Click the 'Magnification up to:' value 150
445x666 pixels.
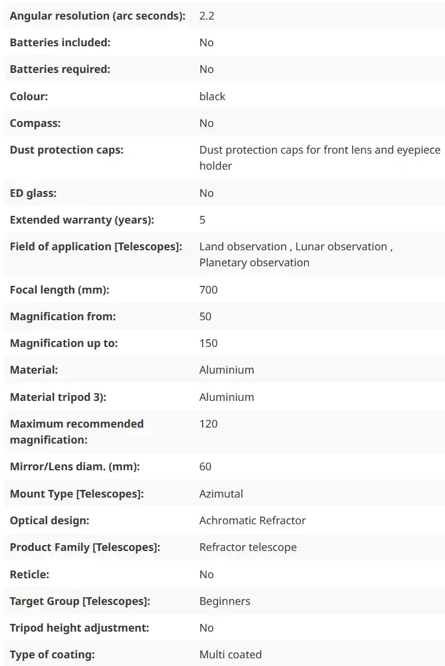[209, 343]
